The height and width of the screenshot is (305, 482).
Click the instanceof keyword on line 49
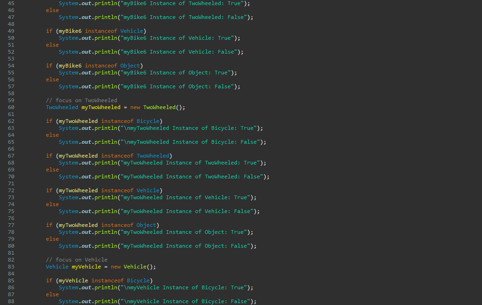coord(101,31)
